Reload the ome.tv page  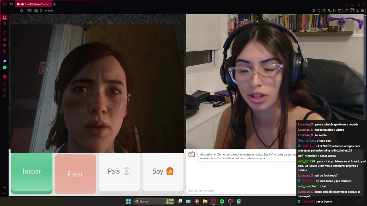[x=22, y=11]
